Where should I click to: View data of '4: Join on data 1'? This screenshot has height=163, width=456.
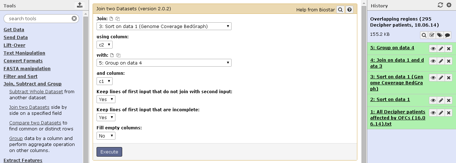click(433, 61)
